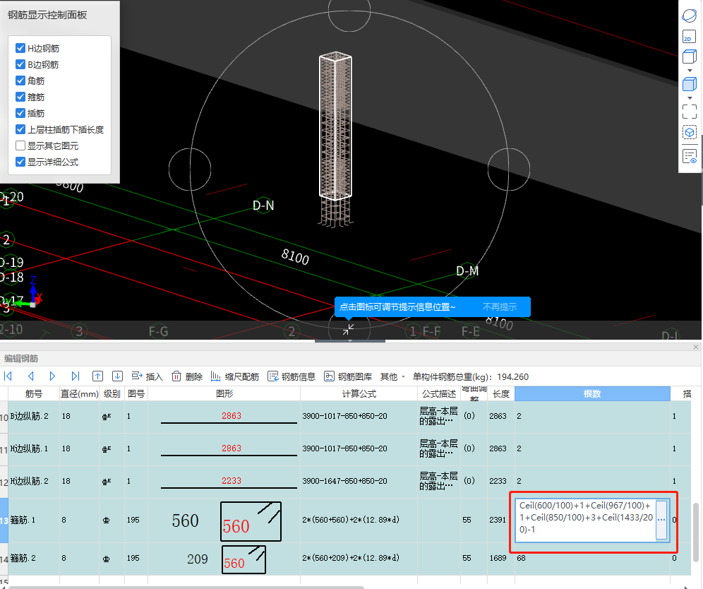Image resolution: width=703 pixels, height=589 pixels.
Task: Switch to 2D view mode
Action: pos(689,37)
